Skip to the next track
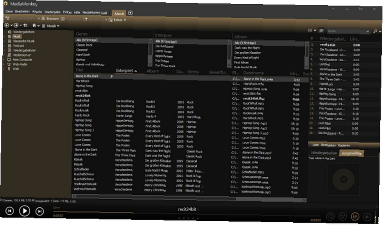The height and width of the screenshot is (225, 383). point(39,211)
